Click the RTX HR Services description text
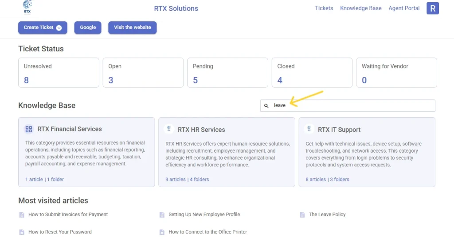 pyautogui.click(x=227, y=154)
